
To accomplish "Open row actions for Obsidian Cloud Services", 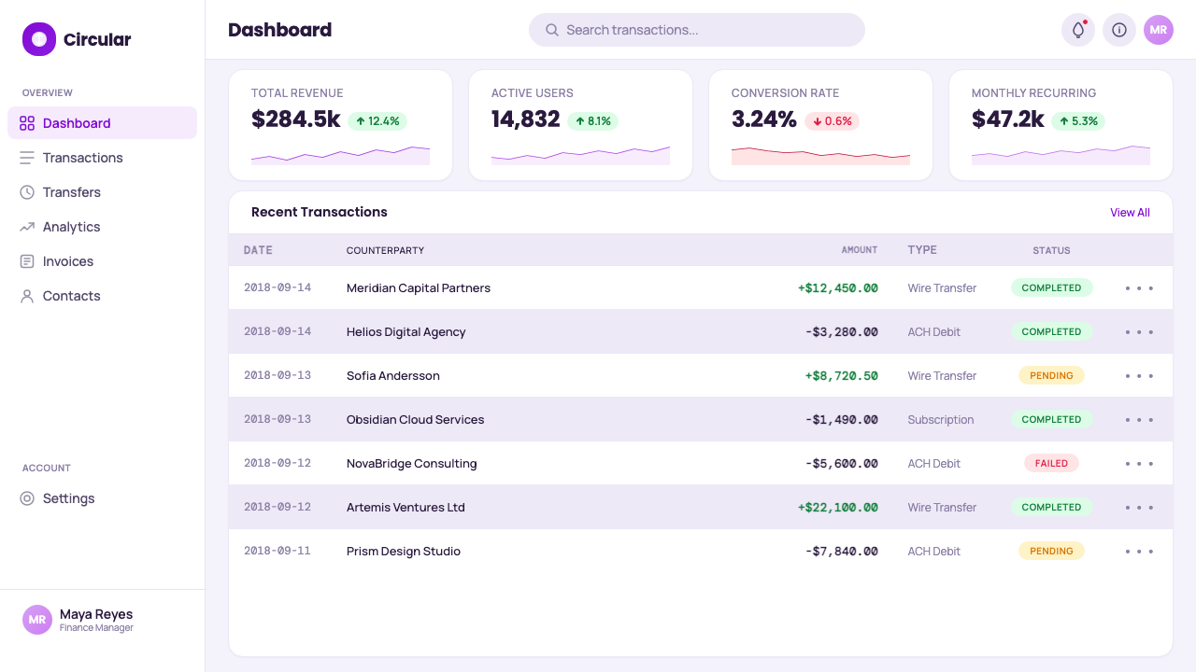I will tap(1139, 420).
